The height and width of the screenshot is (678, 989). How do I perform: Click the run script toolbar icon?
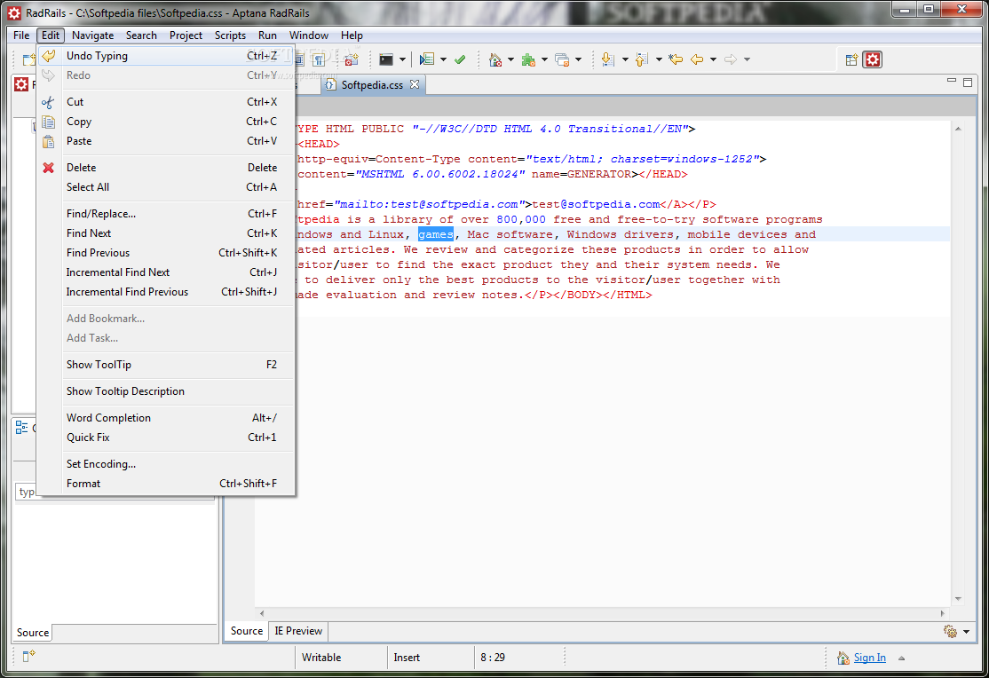(x=427, y=59)
